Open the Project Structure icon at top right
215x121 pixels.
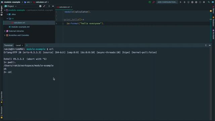point(213,2)
